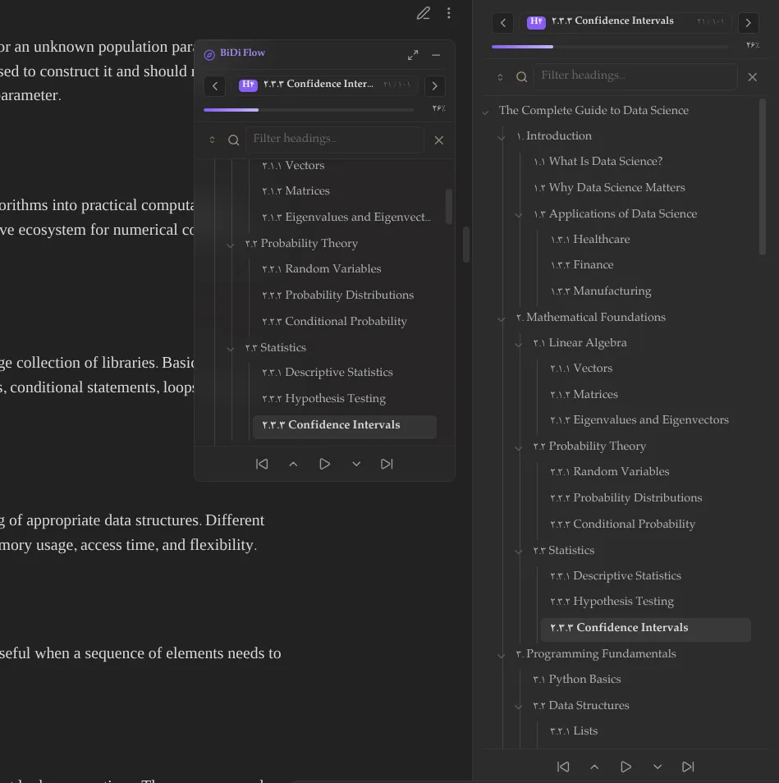Jump to Conditional Probability in sidebar
Screen dimensions: 779x783
pos(623,524)
